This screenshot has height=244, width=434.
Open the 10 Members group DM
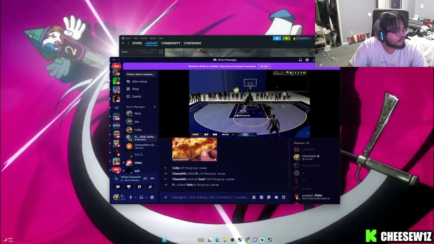click(x=140, y=138)
